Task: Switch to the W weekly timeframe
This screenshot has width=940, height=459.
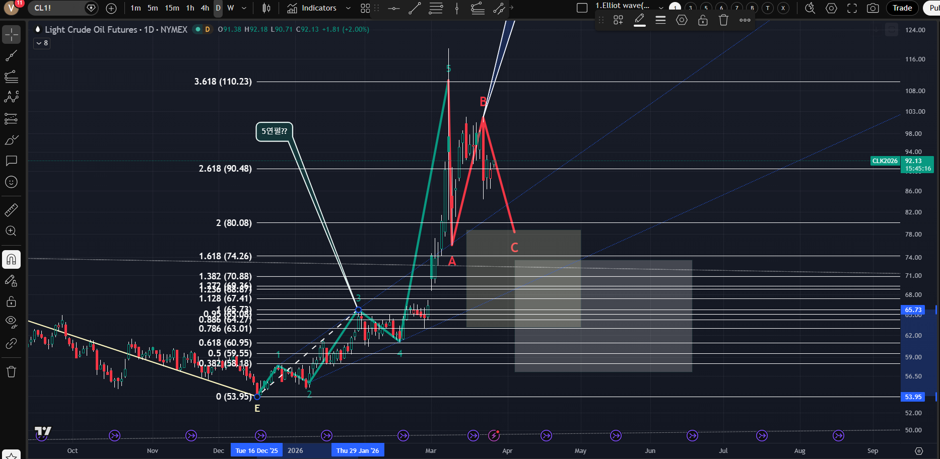Action: (x=231, y=8)
